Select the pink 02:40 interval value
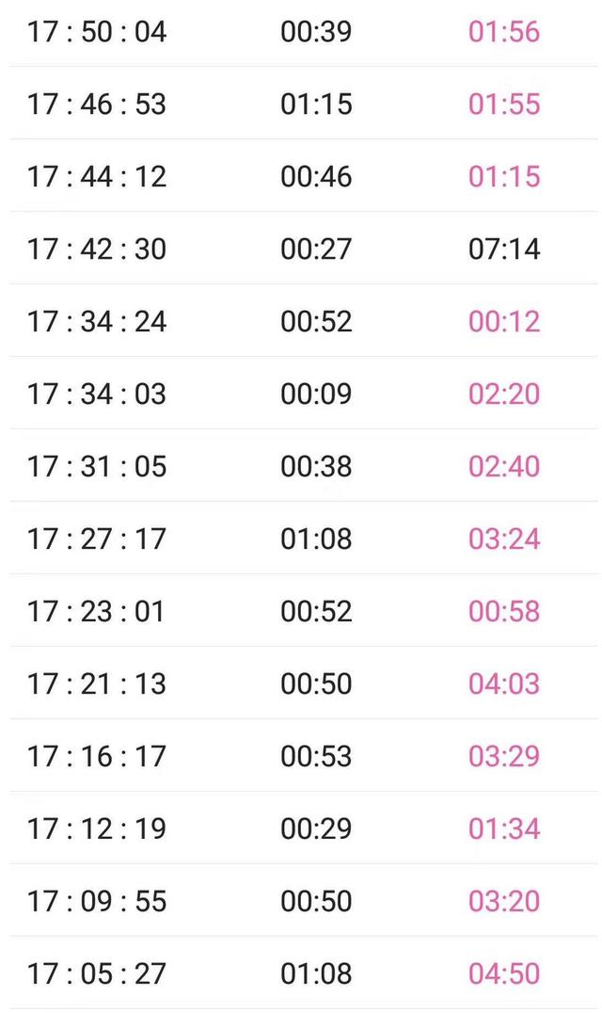 (504, 466)
